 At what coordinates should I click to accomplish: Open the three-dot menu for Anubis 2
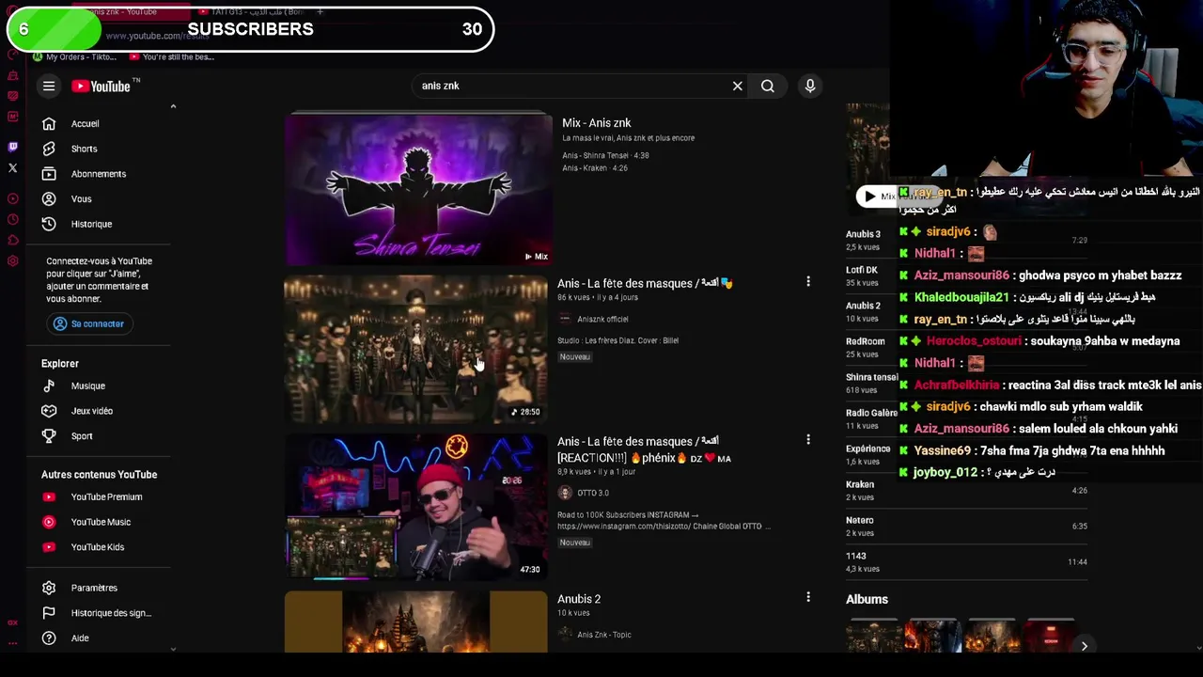pyautogui.click(x=808, y=597)
